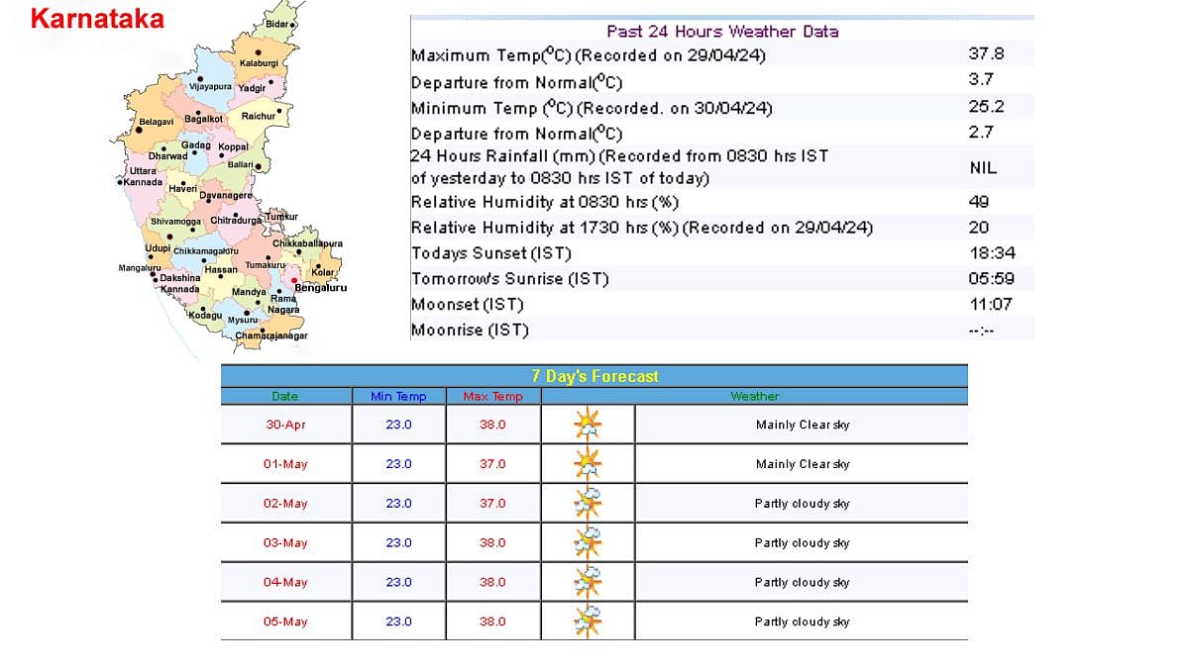This screenshot has width=1189, height=668.
Task: Select Udupi on the map
Action: (x=158, y=247)
